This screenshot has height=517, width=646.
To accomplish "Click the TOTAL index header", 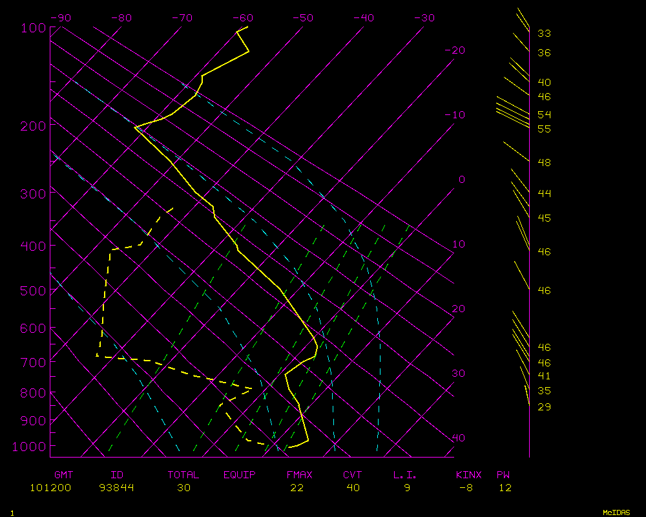I will [183, 475].
